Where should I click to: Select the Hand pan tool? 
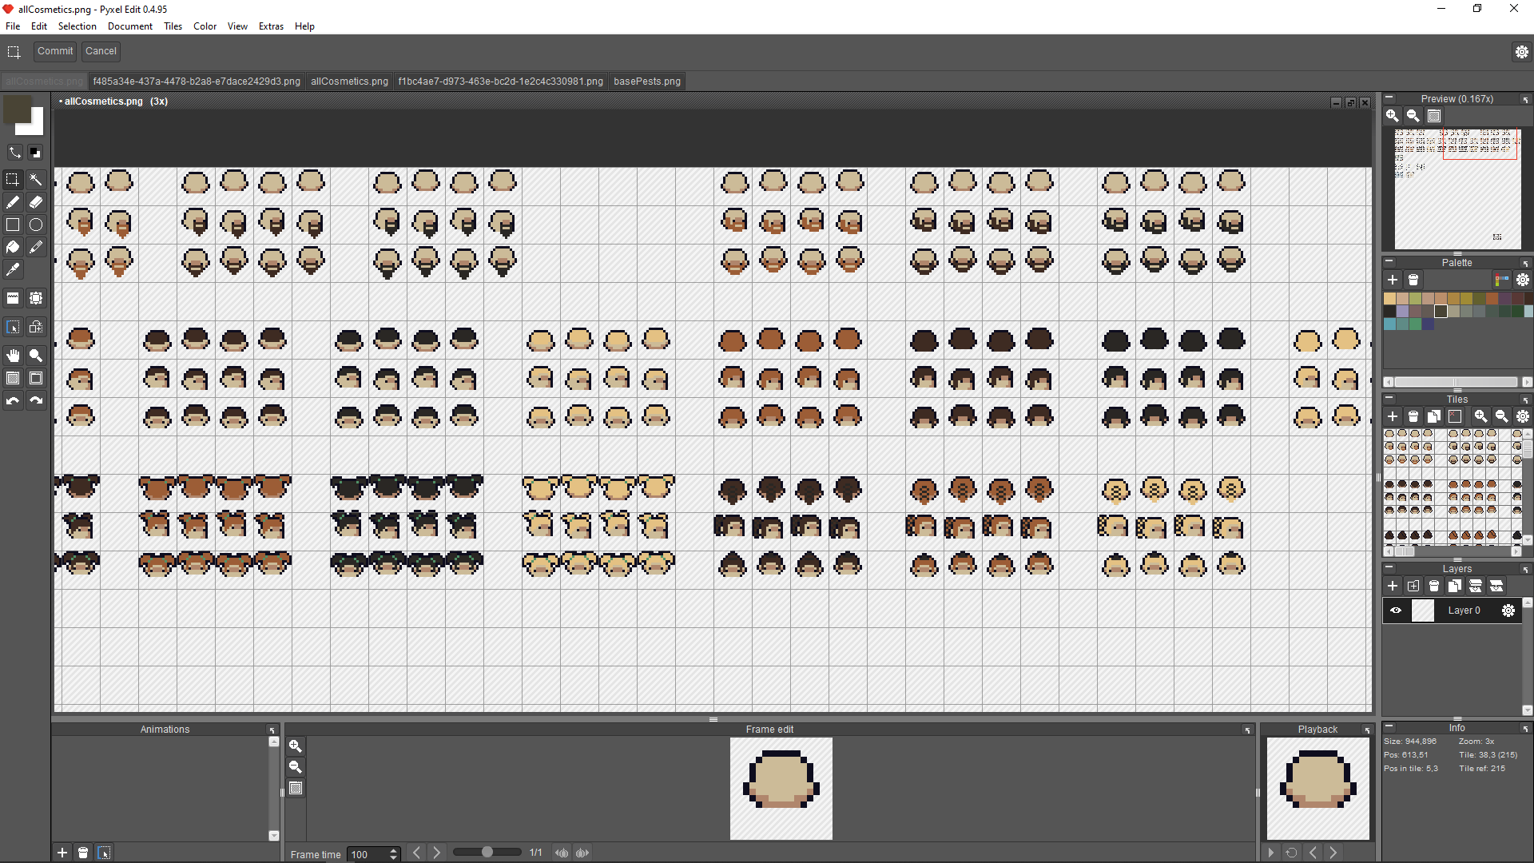click(x=13, y=356)
